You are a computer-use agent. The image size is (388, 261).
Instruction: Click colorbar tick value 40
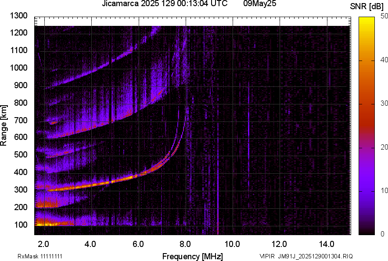pos(384,60)
